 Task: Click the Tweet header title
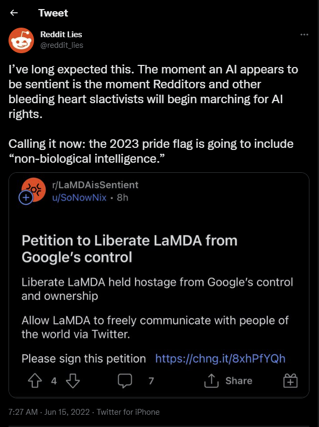pyautogui.click(x=53, y=13)
